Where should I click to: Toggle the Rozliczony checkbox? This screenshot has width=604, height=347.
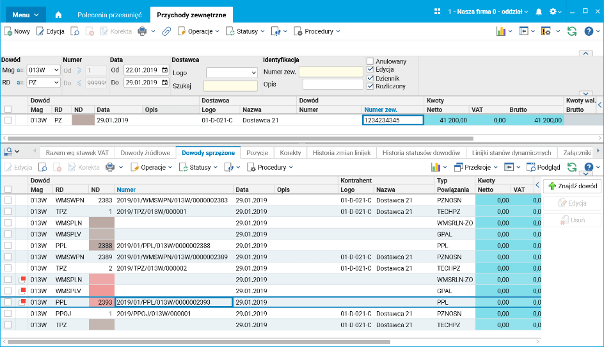pos(370,86)
